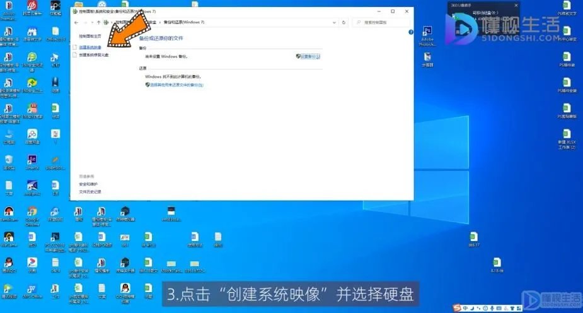Open 360 安全卫士 desktop icon
This screenshot has width=583, height=313.
32,86
